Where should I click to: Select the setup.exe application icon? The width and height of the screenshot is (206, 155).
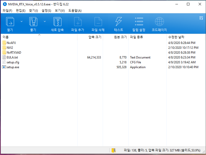pos(4,67)
